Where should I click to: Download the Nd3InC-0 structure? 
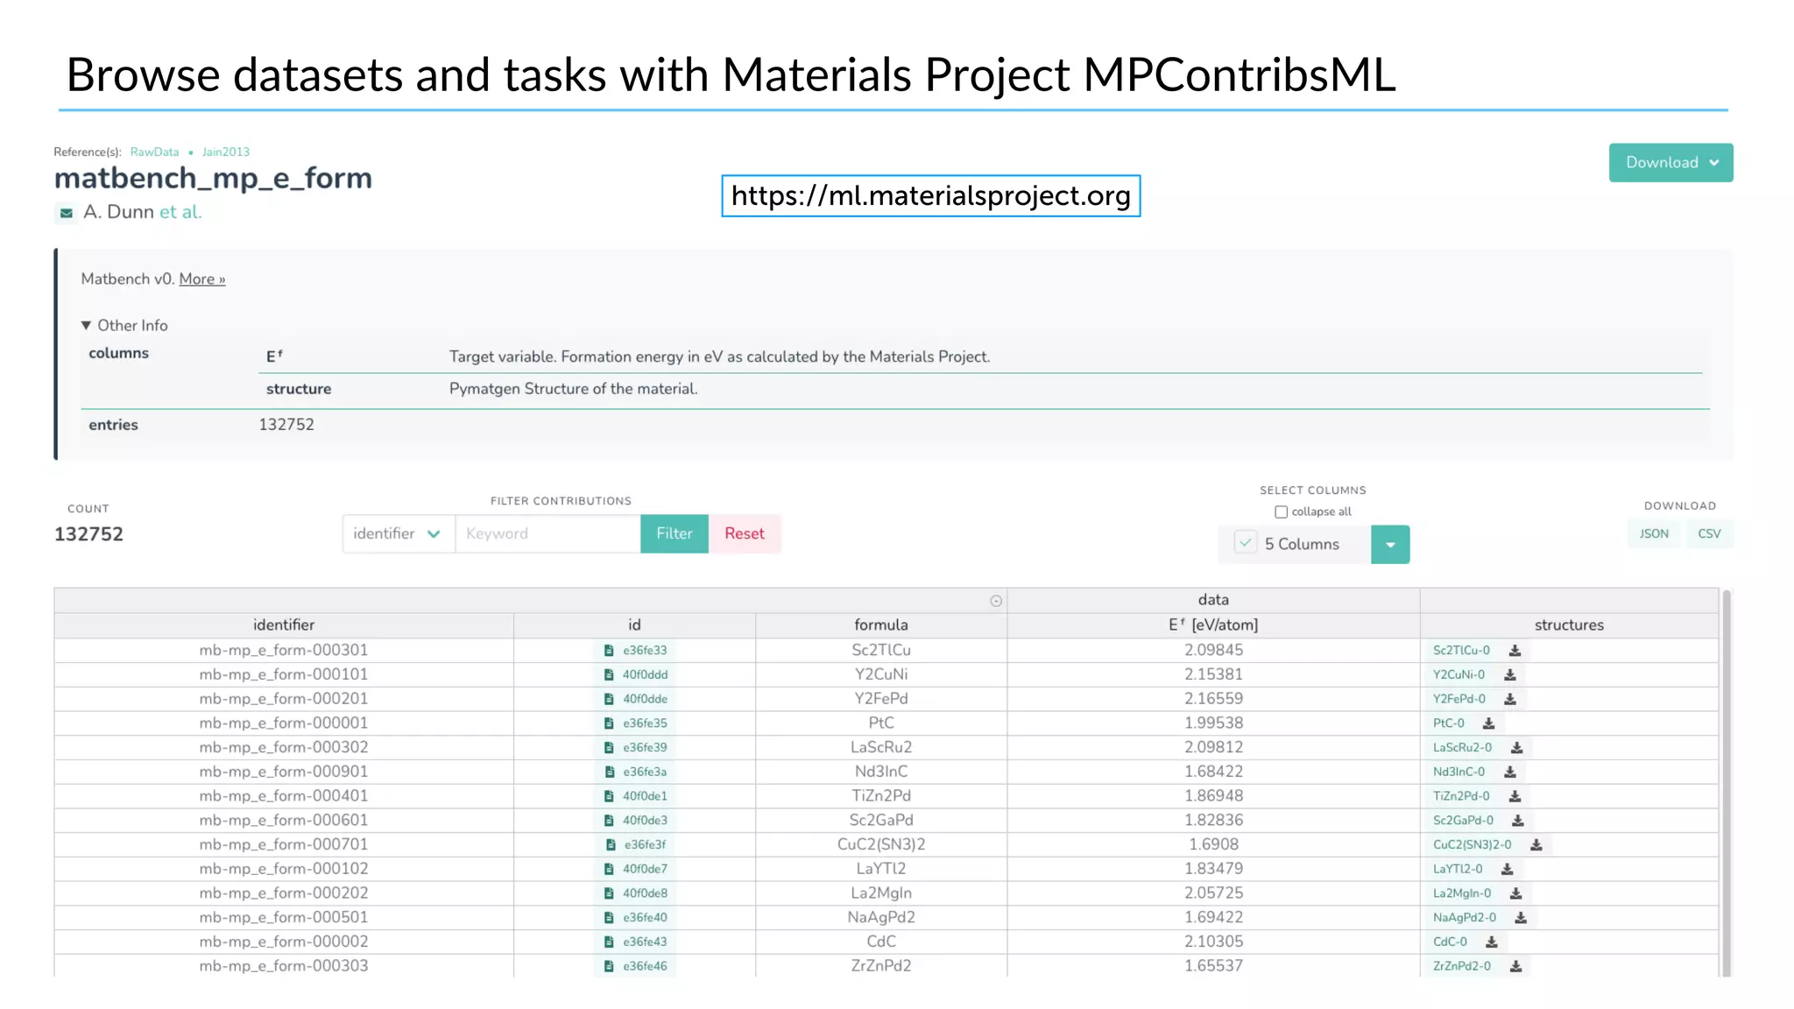click(x=1509, y=773)
